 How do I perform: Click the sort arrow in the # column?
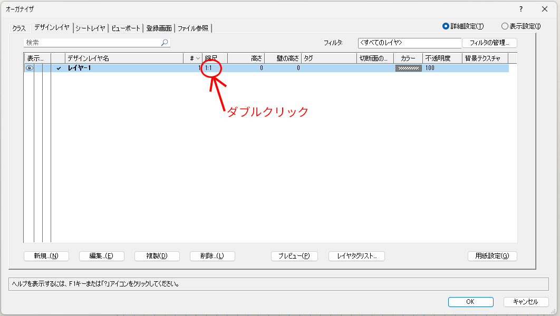[198, 58]
